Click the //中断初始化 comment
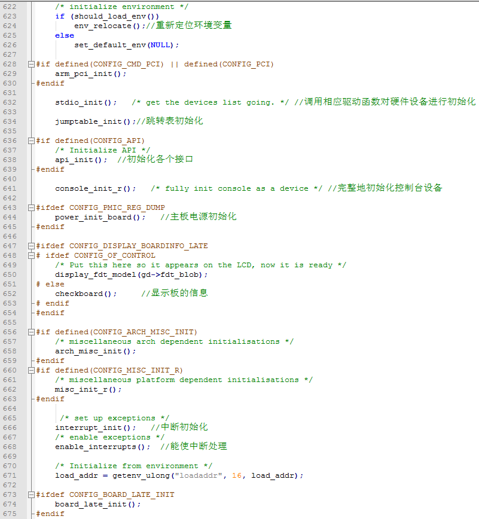Screen dimensions: 479x519 point(179,427)
